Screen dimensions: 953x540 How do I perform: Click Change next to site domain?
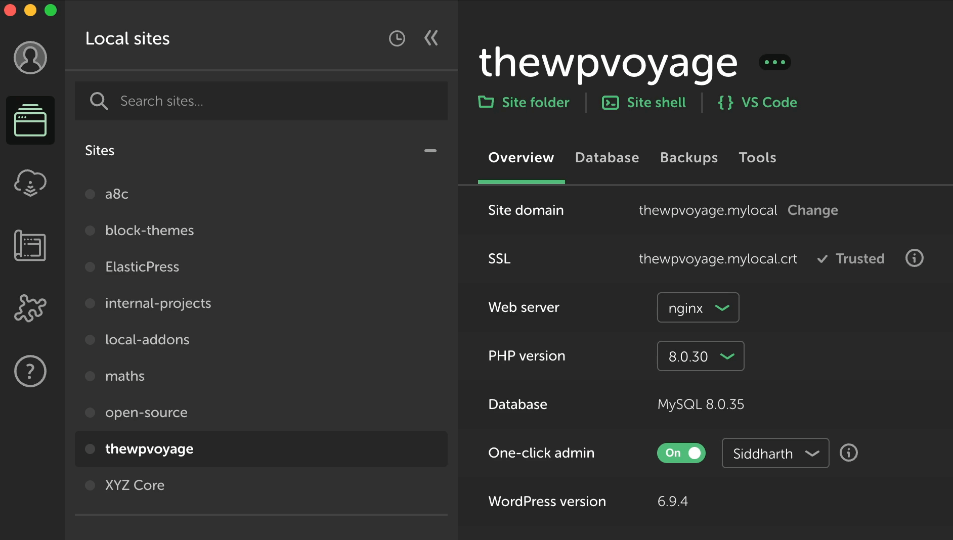pyautogui.click(x=812, y=210)
